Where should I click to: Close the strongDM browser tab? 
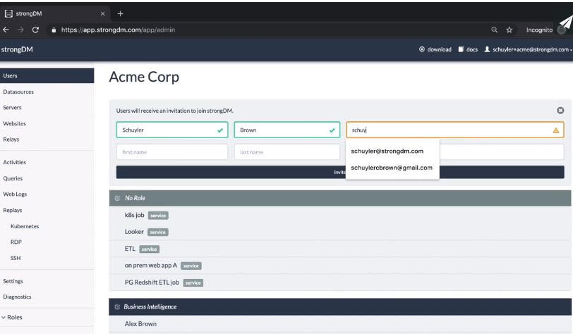pyautogui.click(x=103, y=13)
